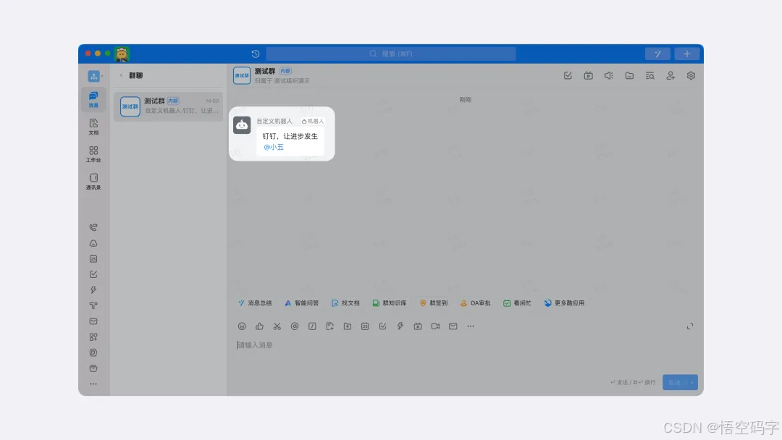Viewport: 782px width, 440px height.
Task: Click the 自定义机器人 robot avatar
Action: click(242, 125)
